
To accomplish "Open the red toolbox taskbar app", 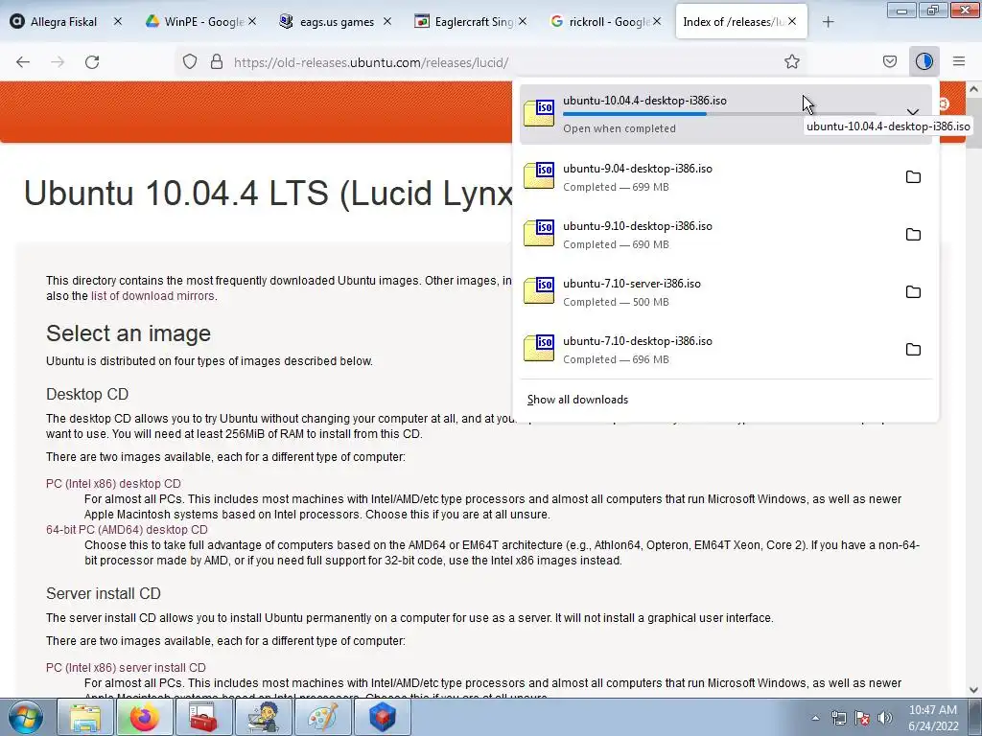I will (x=203, y=717).
